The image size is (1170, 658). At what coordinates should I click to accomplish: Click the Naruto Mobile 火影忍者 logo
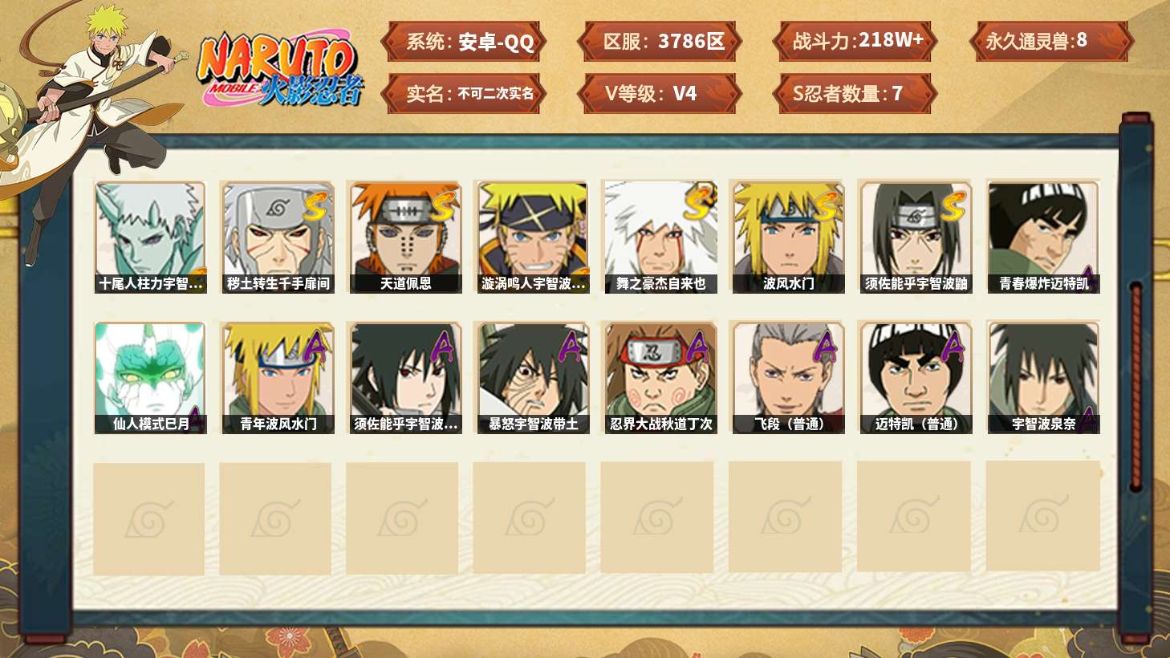click(280, 69)
